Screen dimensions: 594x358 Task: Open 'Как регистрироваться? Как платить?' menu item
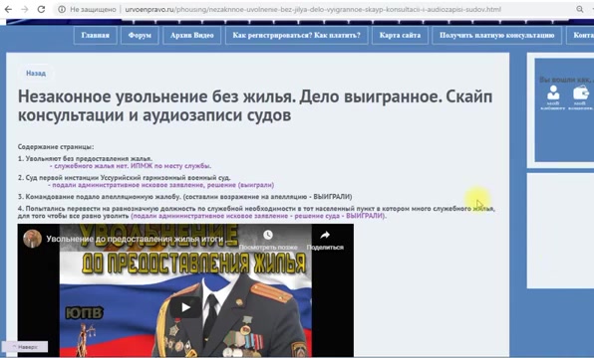pyautogui.click(x=296, y=35)
